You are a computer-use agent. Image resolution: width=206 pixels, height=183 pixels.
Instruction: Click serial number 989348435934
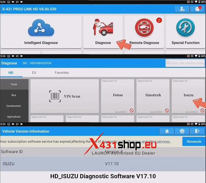click(x=40, y=63)
